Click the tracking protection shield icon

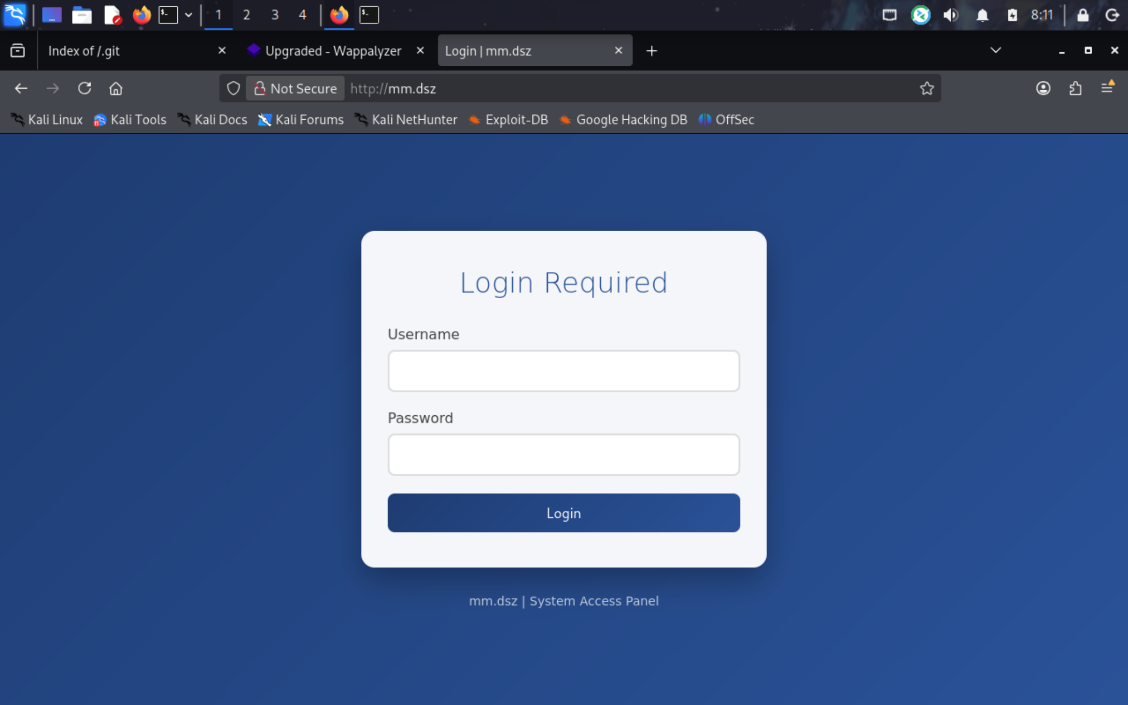point(233,89)
